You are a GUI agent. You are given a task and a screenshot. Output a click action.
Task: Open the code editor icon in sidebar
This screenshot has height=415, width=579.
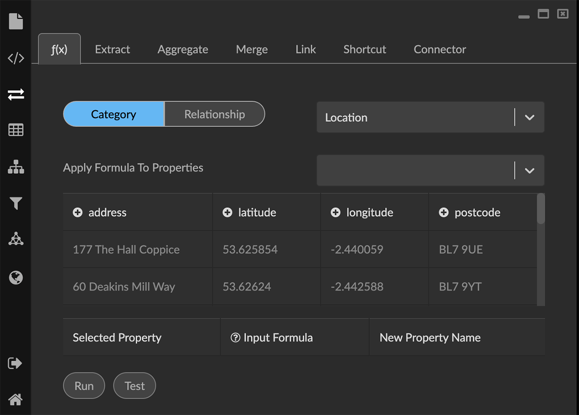pyautogui.click(x=16, y=58)
